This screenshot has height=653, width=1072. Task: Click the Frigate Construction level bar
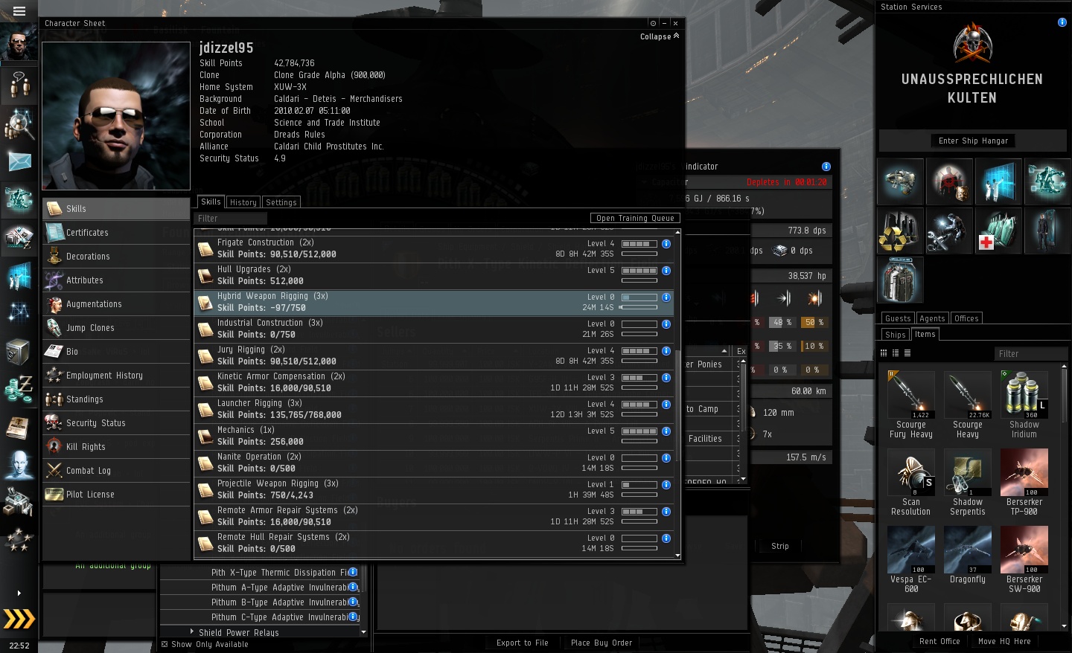click(x=639, y=244)
